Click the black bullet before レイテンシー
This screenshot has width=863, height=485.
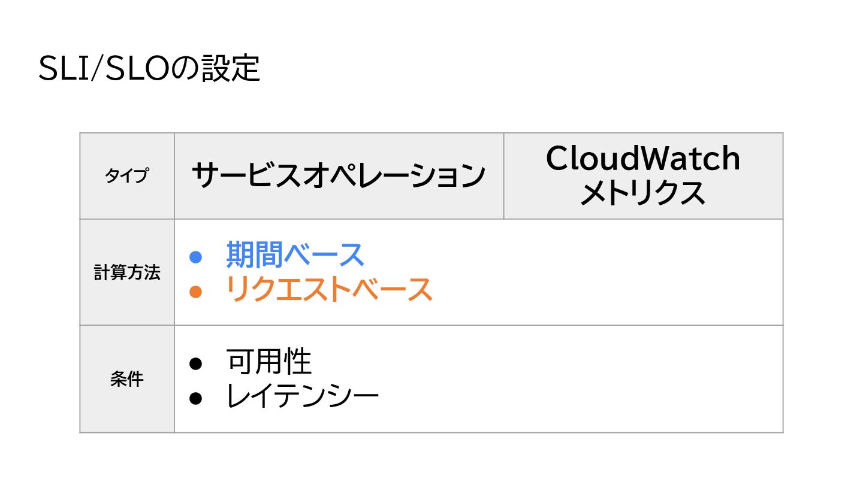coord(196,398)
